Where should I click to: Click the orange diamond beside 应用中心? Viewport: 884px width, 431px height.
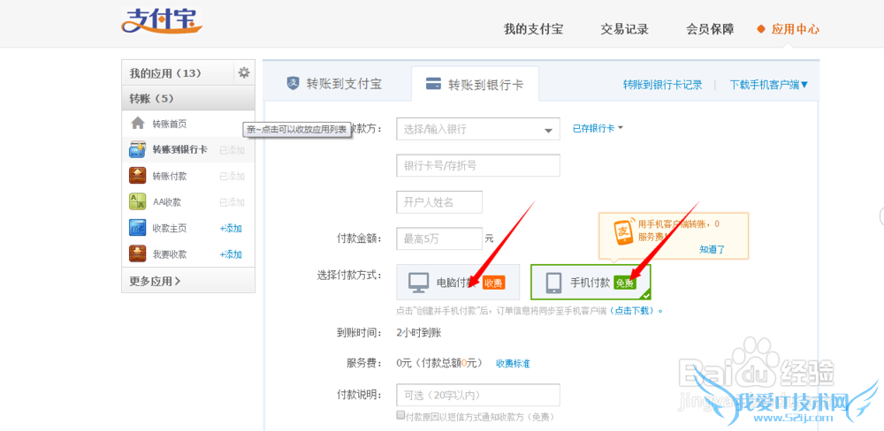point(761,29)
